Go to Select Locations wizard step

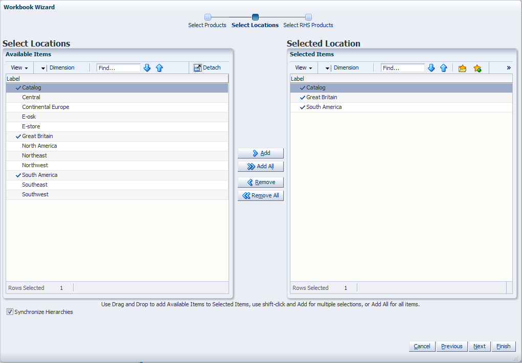coord(255,21)
